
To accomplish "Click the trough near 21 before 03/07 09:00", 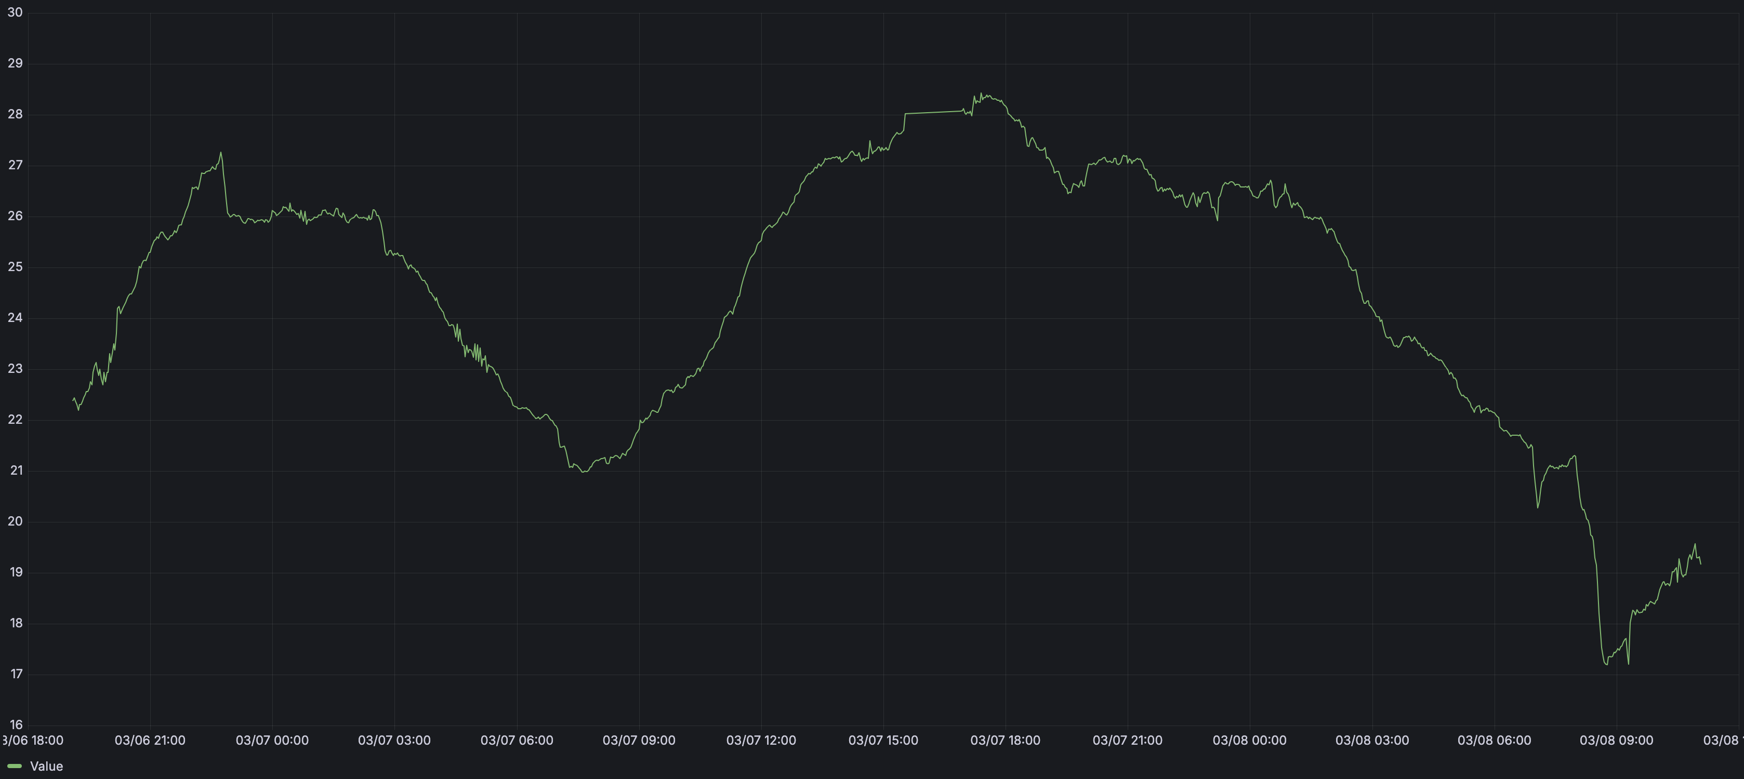I will click(584, 471).
